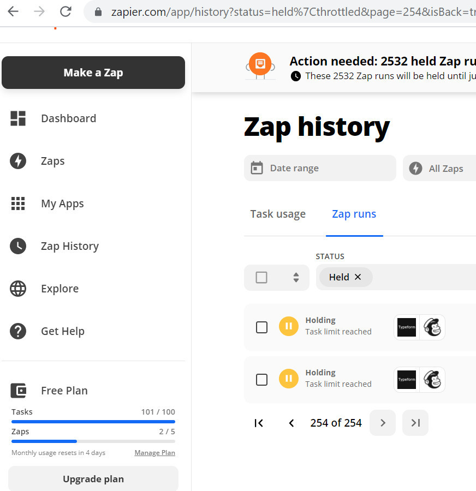Click the Free Plan wallet icon

coord(19,391)
